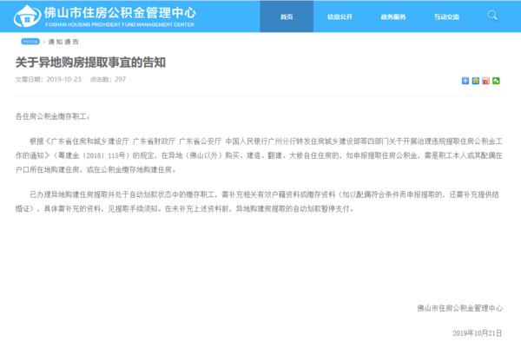
Task: Click the article date 2019-10-23
Action: pos(63,79)
